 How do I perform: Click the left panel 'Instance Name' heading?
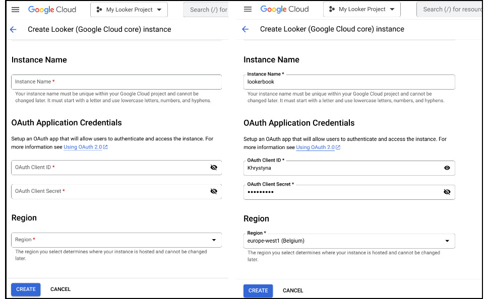(x=39, y=60)
